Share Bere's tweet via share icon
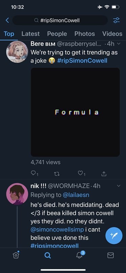This screenshot has height=273, width=126. [x=104, y=173]
